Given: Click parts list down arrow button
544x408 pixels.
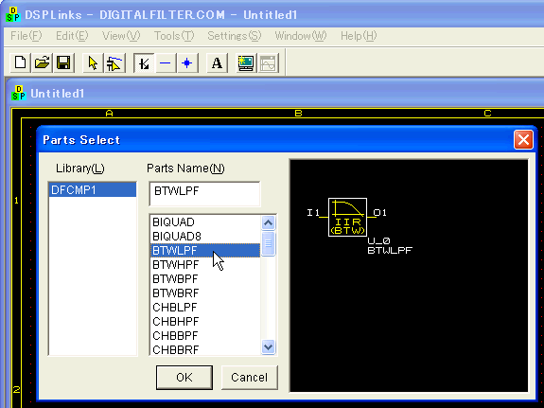Looking at the screenshot, I should click(268, 346).
